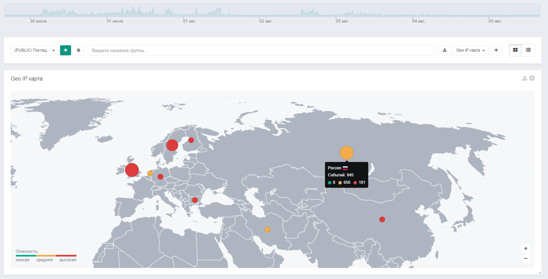
Task: Click the toolbar download icon
Action: [x=444, y=50]
